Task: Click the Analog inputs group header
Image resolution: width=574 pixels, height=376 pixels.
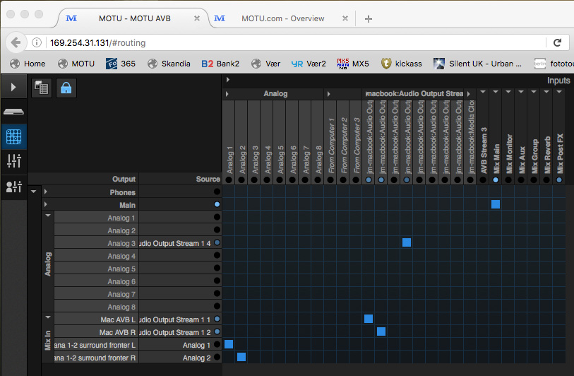Action: [275, 93]
